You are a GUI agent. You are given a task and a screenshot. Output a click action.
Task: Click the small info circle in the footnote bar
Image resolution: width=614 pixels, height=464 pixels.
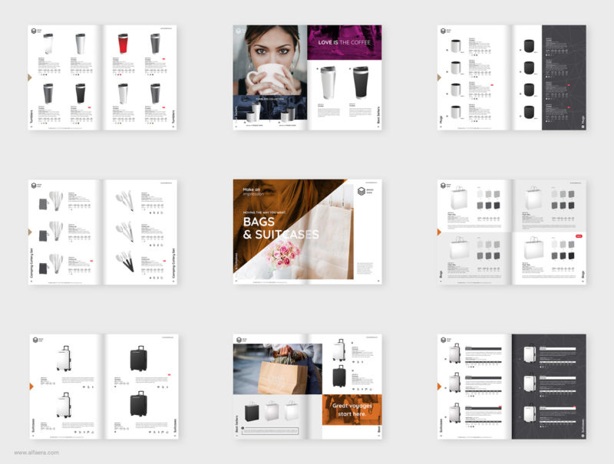(243, 427)
